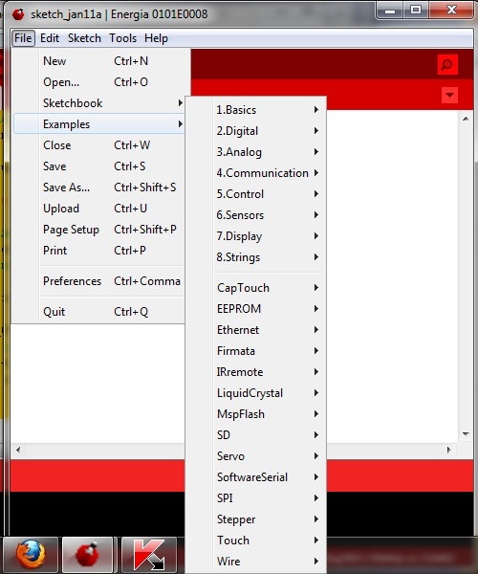Click the vertical scrollbar down arrow

[466, 434]
